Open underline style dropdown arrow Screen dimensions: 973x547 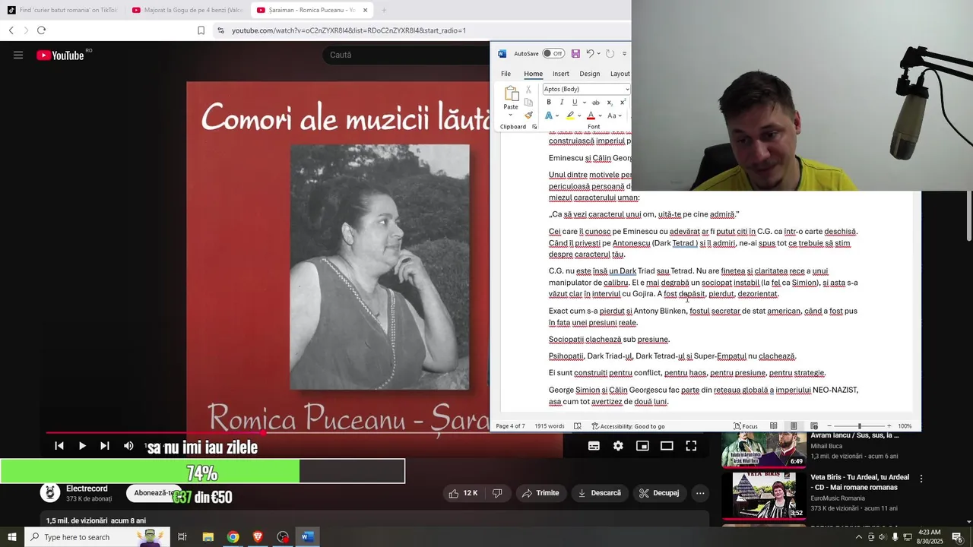click(583, 103)
